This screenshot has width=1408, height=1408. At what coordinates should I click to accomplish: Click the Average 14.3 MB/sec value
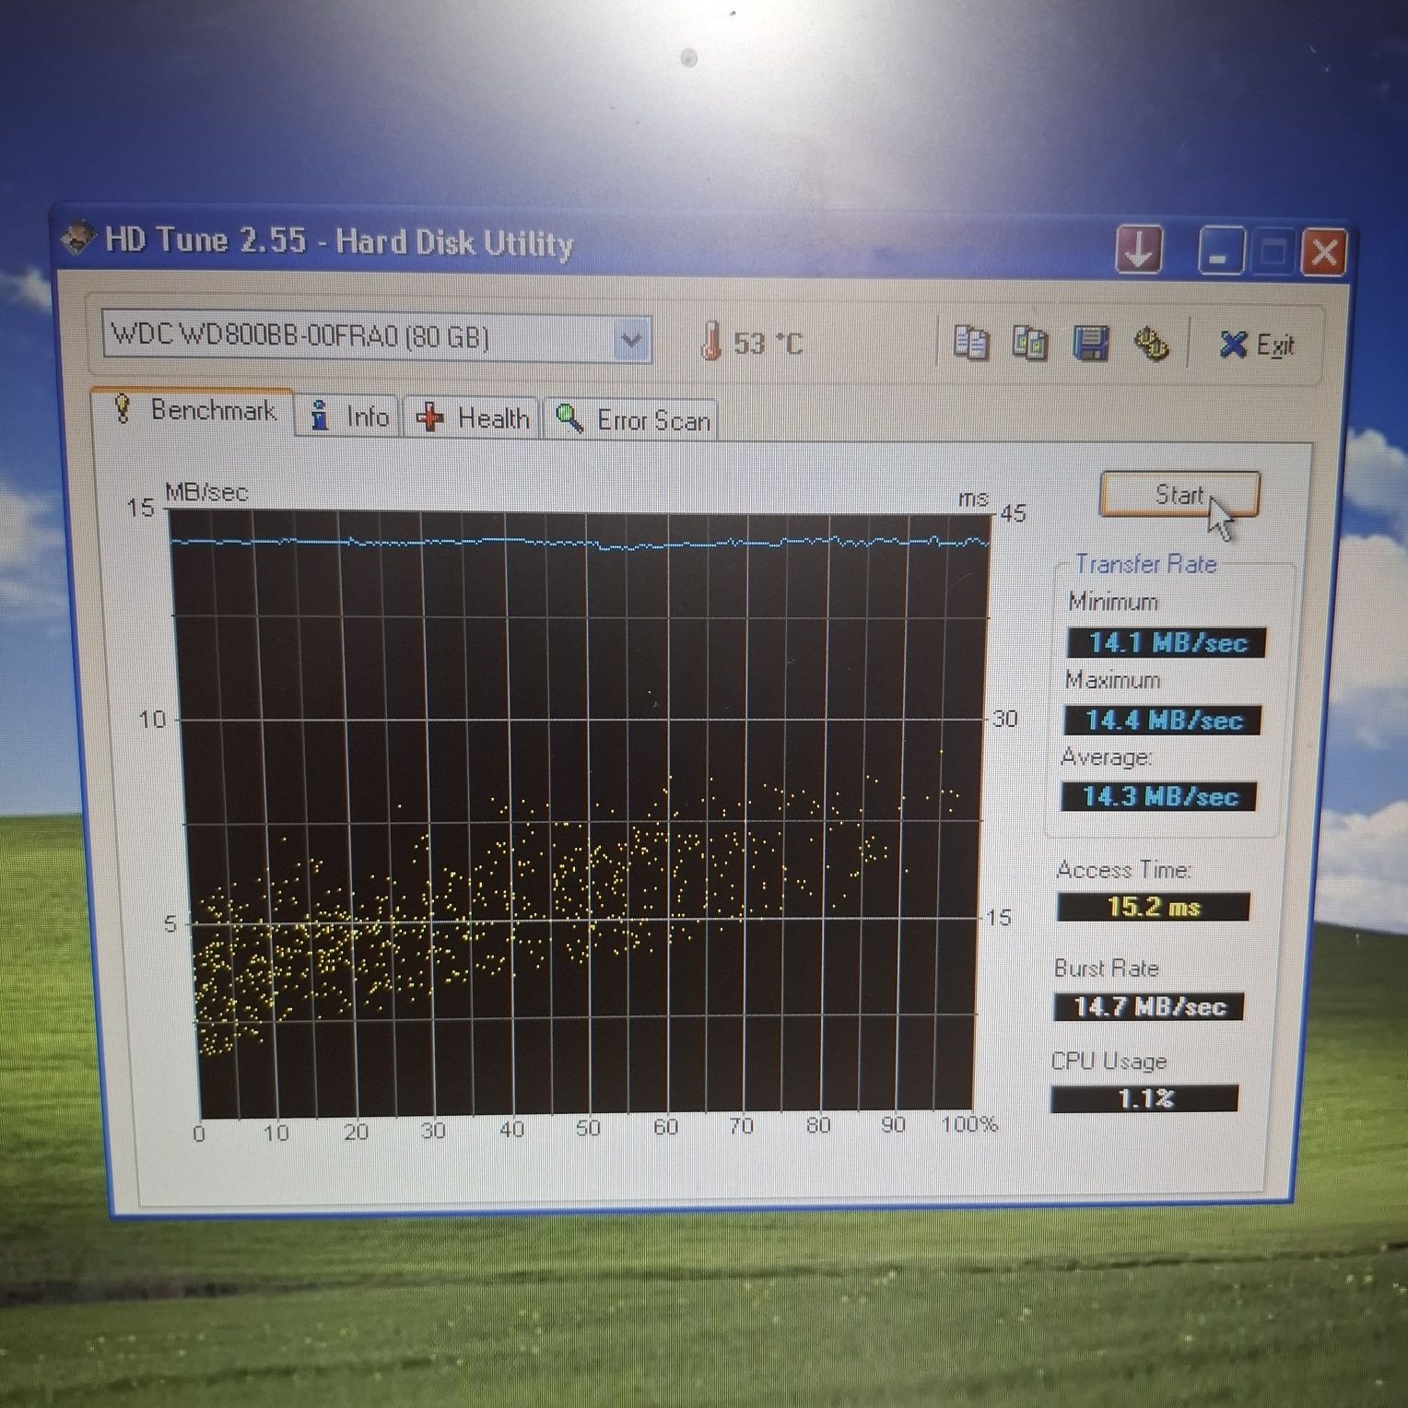pos(1159,796)
